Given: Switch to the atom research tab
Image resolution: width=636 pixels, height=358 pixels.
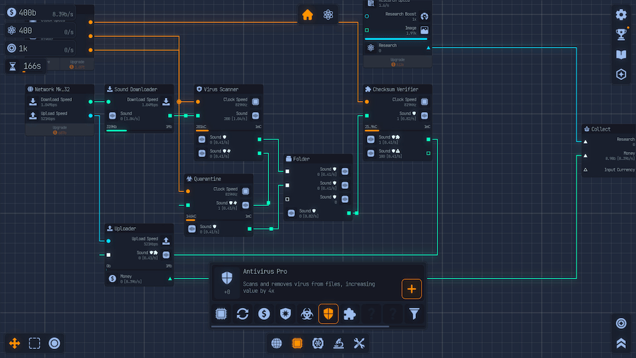Looking at the screenshot, I should coord(328,15).
